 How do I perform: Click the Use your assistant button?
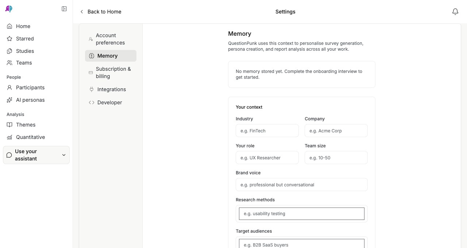(x=36, y=155)
